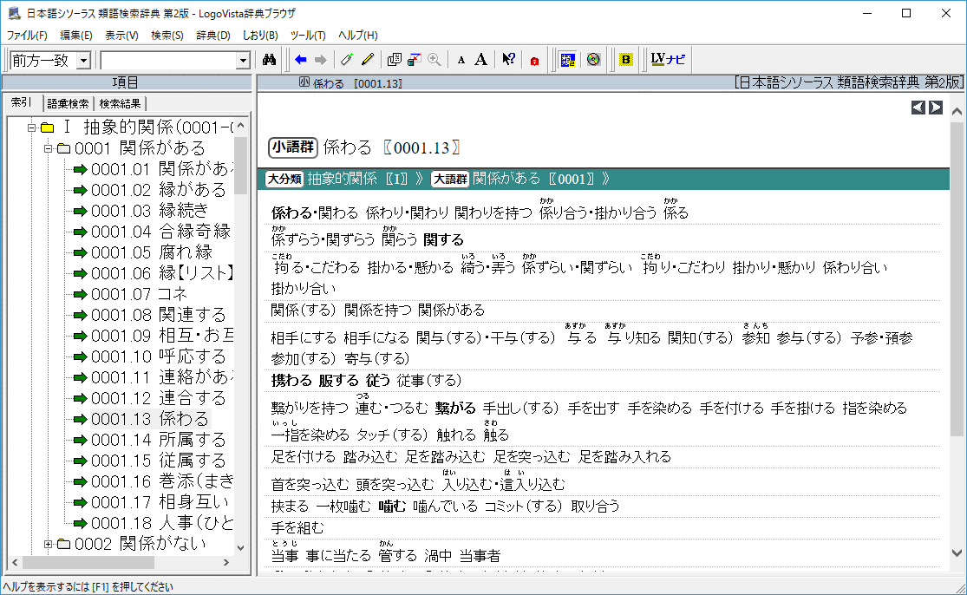The height and width of the screenshot is (595, 967).
Task: Expand the 0002 関係がない tree folder
Action: click(49, 544)
